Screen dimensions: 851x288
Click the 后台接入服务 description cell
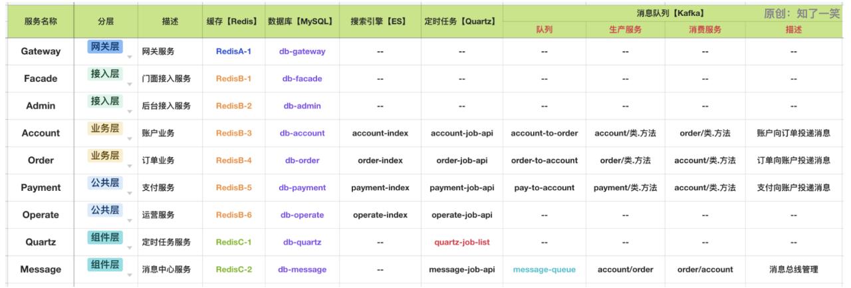[169, 106]
